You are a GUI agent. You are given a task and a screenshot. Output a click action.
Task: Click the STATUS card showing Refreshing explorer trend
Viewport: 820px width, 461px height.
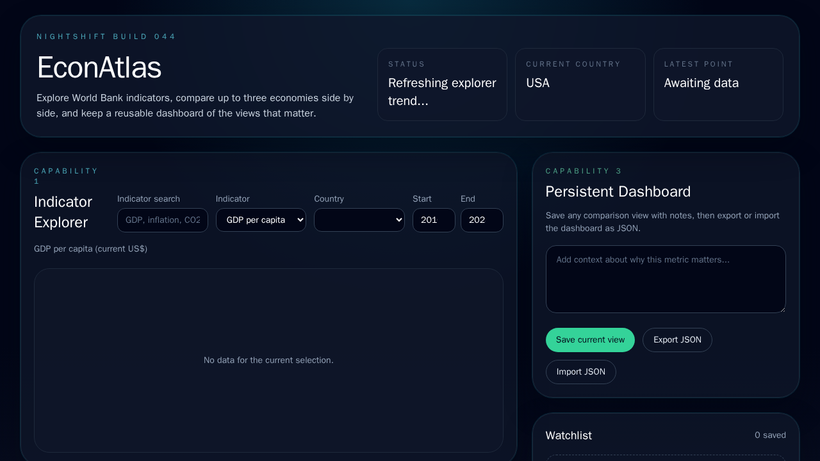(442, 84)
